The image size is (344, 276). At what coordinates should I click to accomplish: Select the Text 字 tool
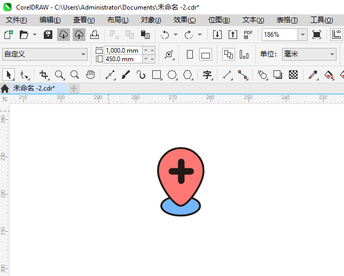pyautogui.click(x=207, y=75)
